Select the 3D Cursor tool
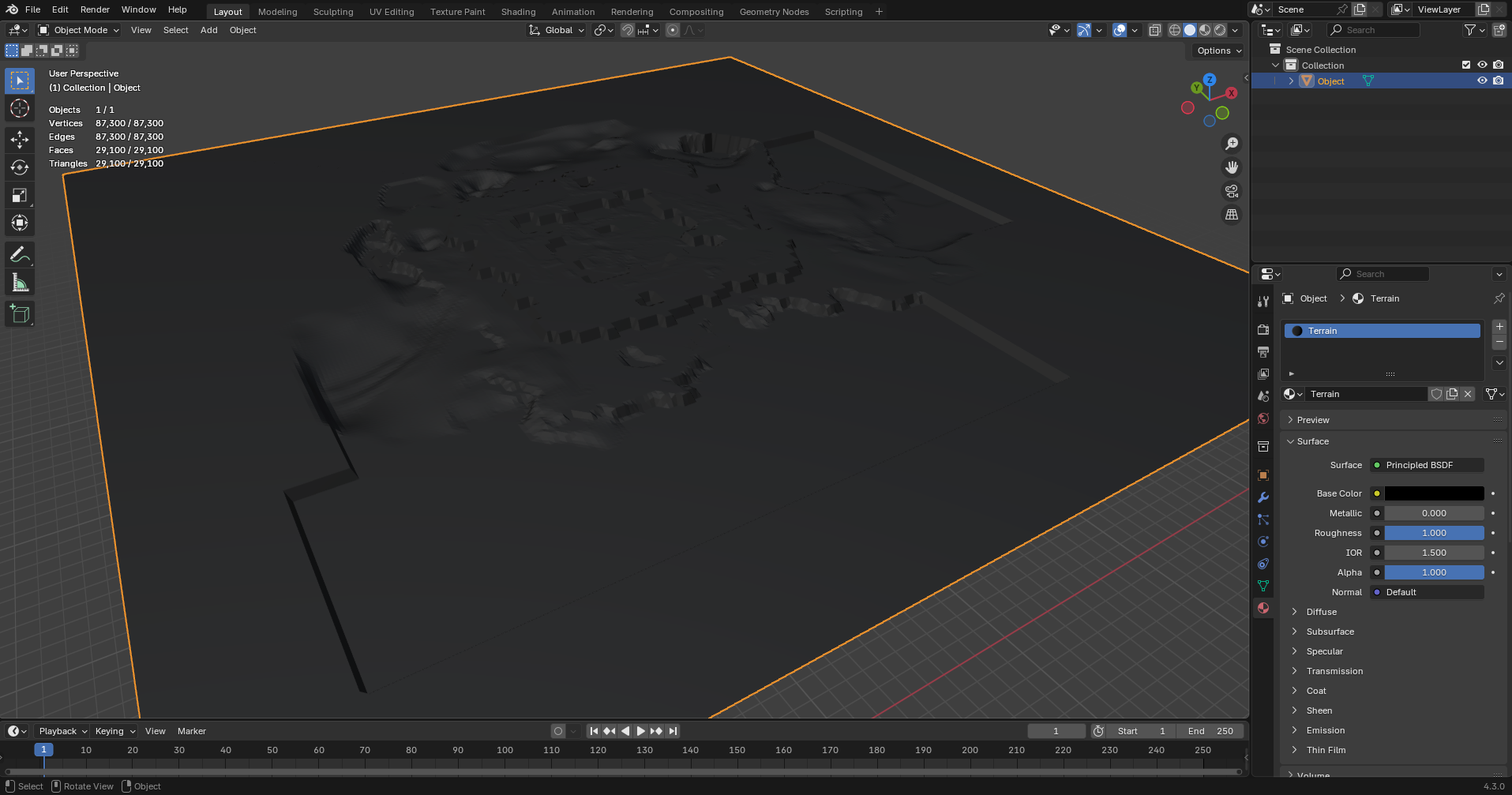This screenshot has height=795, width=1512. tap(20, 108)
